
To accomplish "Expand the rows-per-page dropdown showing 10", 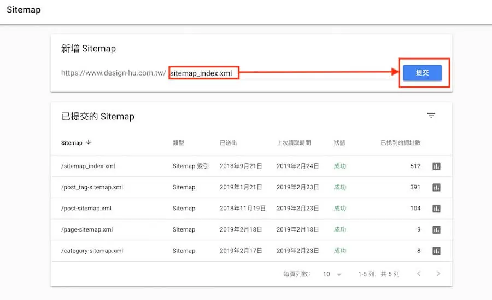I will tap(332, 274).
